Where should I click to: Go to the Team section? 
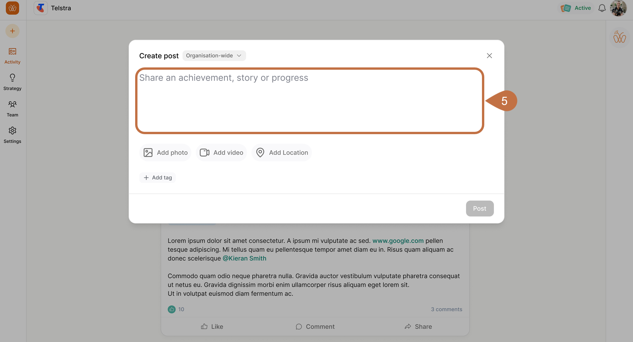12,108
